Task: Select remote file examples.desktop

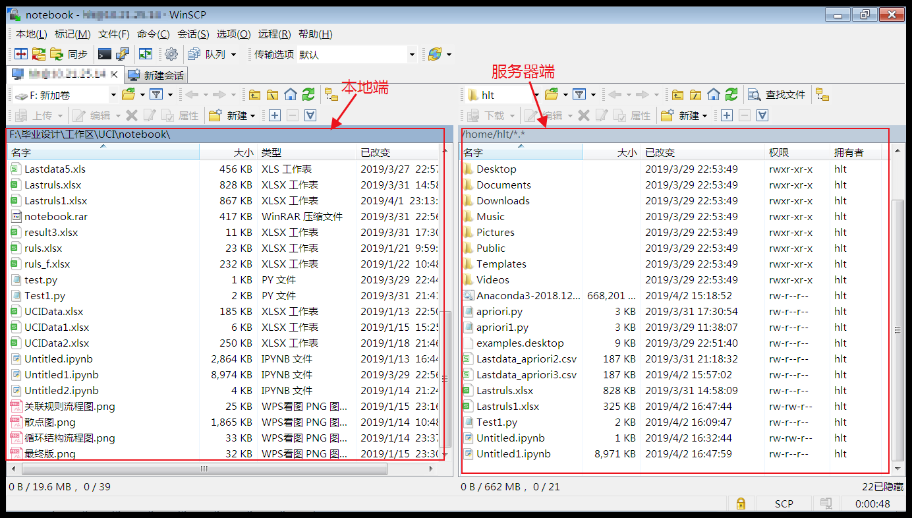Action: (x=520, y=343)
